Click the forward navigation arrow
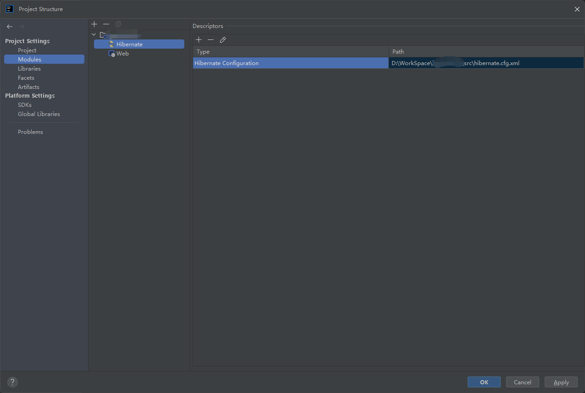This screenshot has width=585, height=393. [22, 27]
